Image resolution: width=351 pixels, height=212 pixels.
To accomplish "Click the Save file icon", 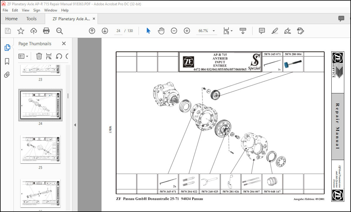I will click(x=8, y=31).
